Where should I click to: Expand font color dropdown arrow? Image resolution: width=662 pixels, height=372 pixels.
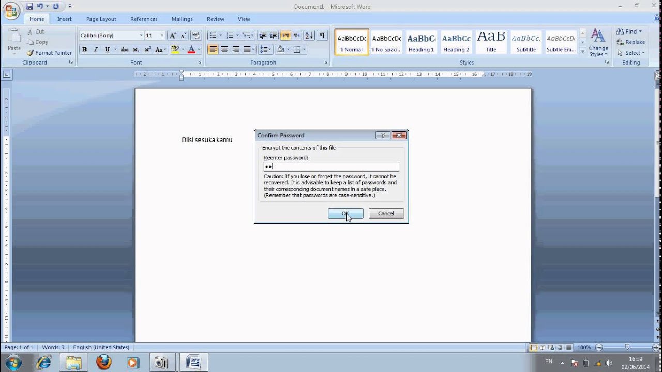tap(199, 50)
